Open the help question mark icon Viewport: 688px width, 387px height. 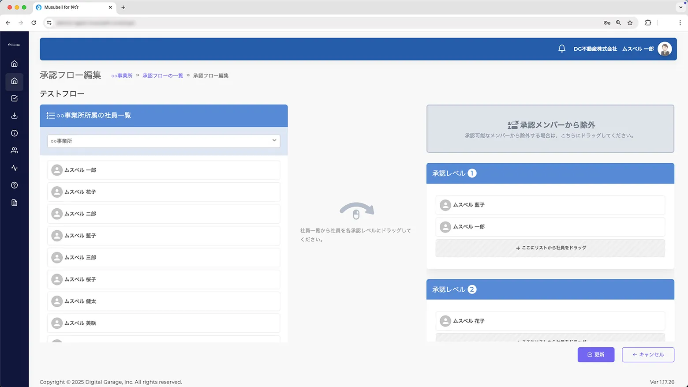(15, 185)
